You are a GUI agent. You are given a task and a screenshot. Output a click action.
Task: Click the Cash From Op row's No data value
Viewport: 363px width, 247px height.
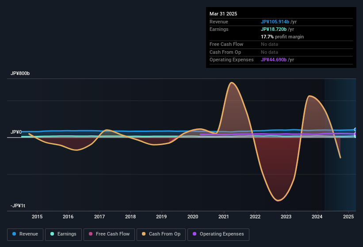point(269,52)
